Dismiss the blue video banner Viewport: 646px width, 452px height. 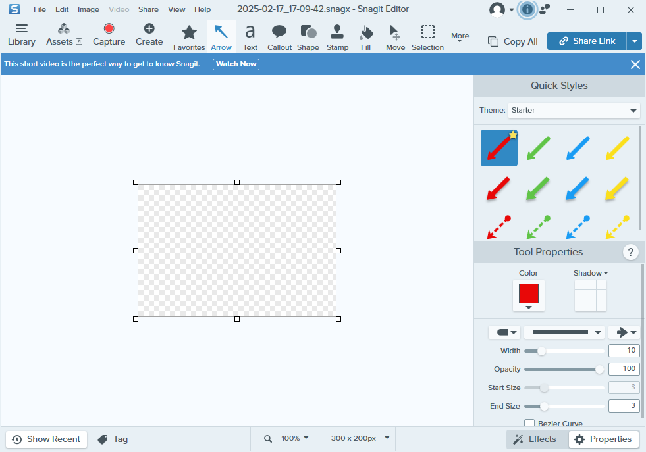[x=635, y=64]
